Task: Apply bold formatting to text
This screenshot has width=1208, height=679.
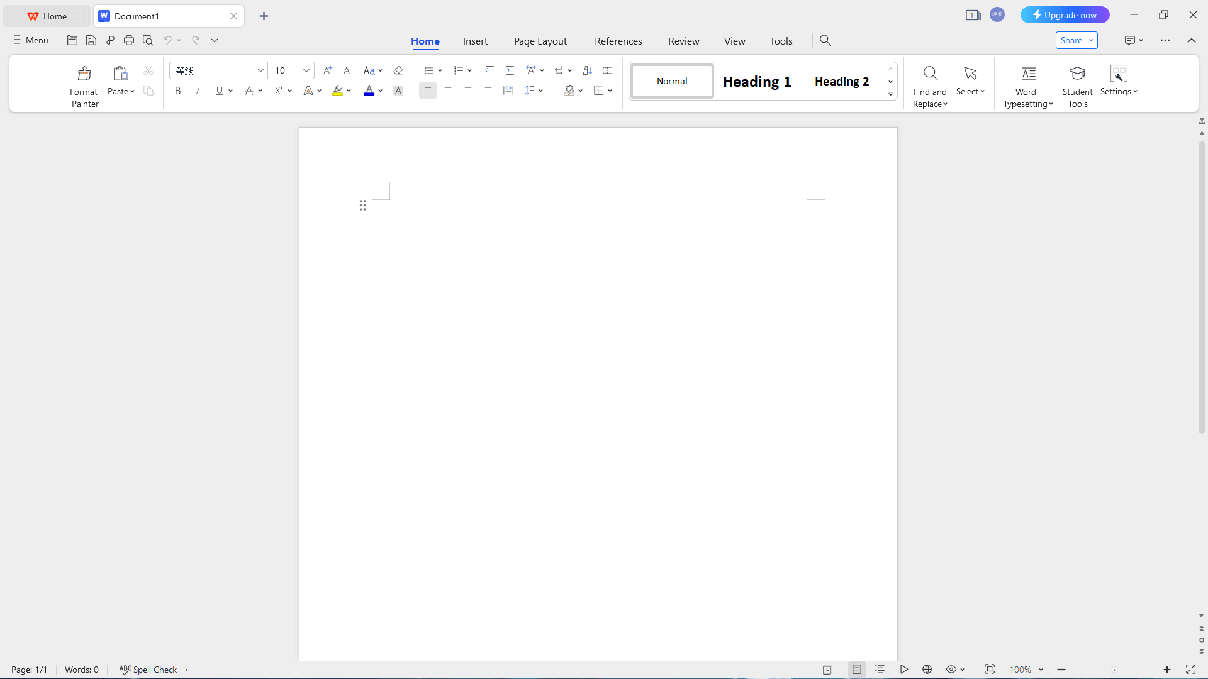Action: (x=177, y=91)
